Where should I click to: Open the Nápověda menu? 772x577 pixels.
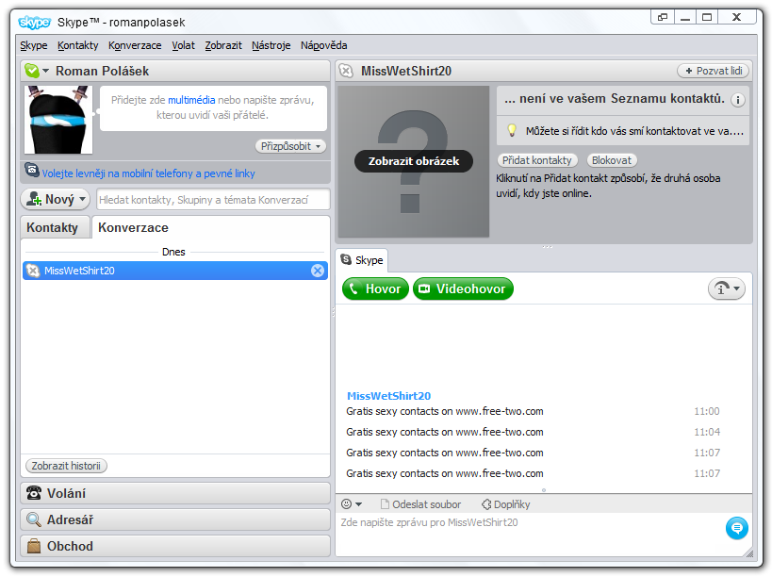tap(324, 45)
